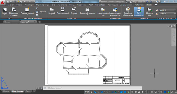
Task: Open the Autodesk Exchange Apps X icon
Action: pyautogui.click(x=147, y=2)
